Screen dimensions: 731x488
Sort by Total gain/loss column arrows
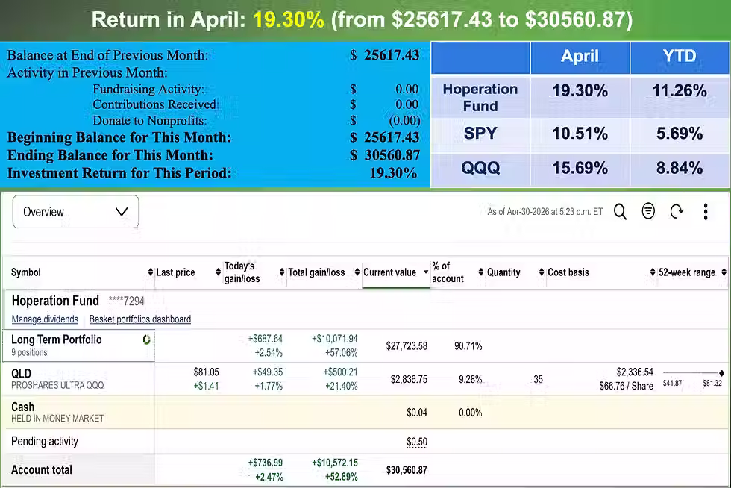tap(357, 272)
